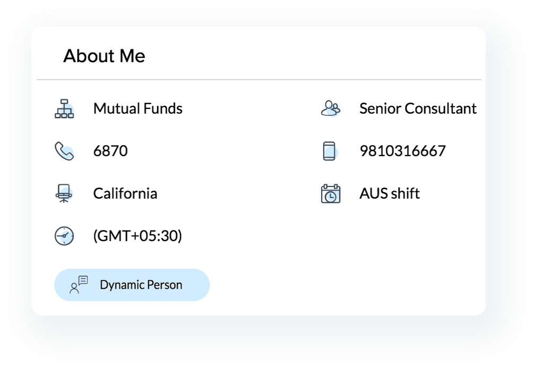
Task: Click the clock time zone icon
Action: pyautogui.click(x=64, y=236)
